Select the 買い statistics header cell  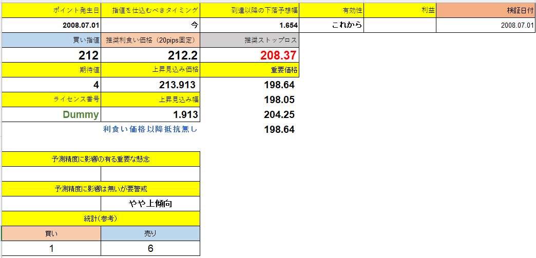point(51,233)
